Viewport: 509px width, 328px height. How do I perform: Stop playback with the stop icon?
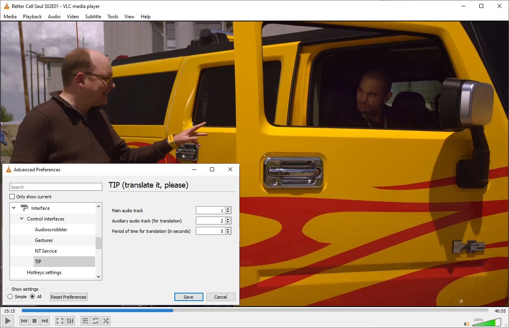pyautogui.click(x=34, y=321)
